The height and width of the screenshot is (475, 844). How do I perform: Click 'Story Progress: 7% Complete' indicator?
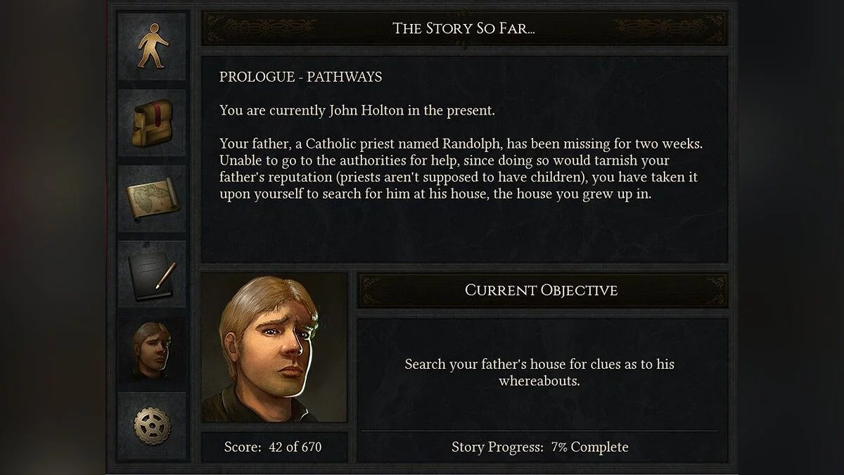(539, 447)
